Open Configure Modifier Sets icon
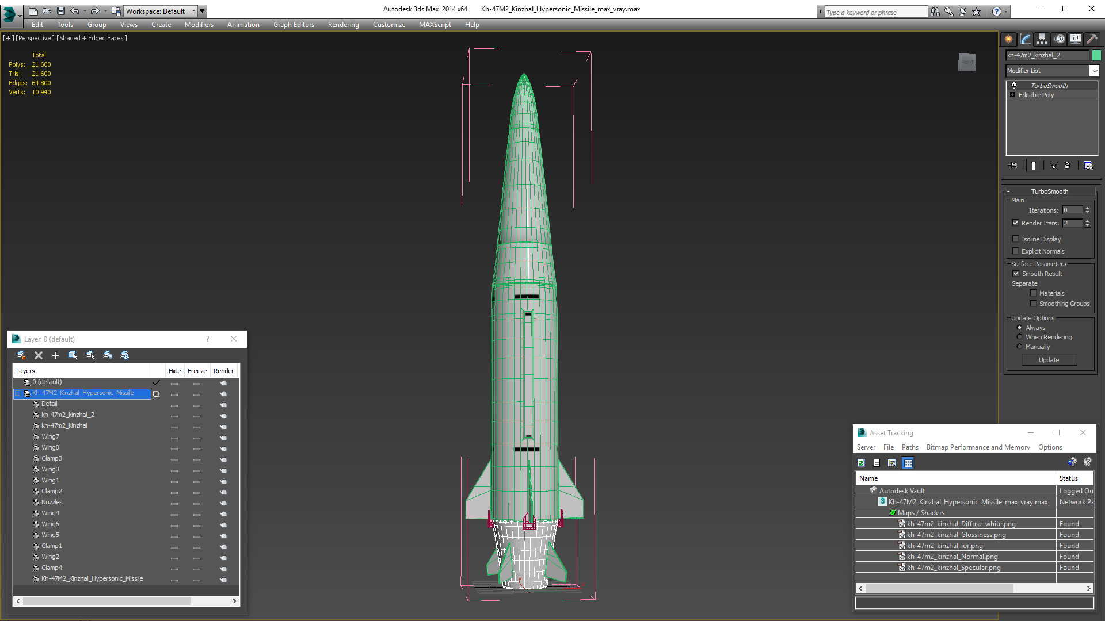 pos(1088,166)
